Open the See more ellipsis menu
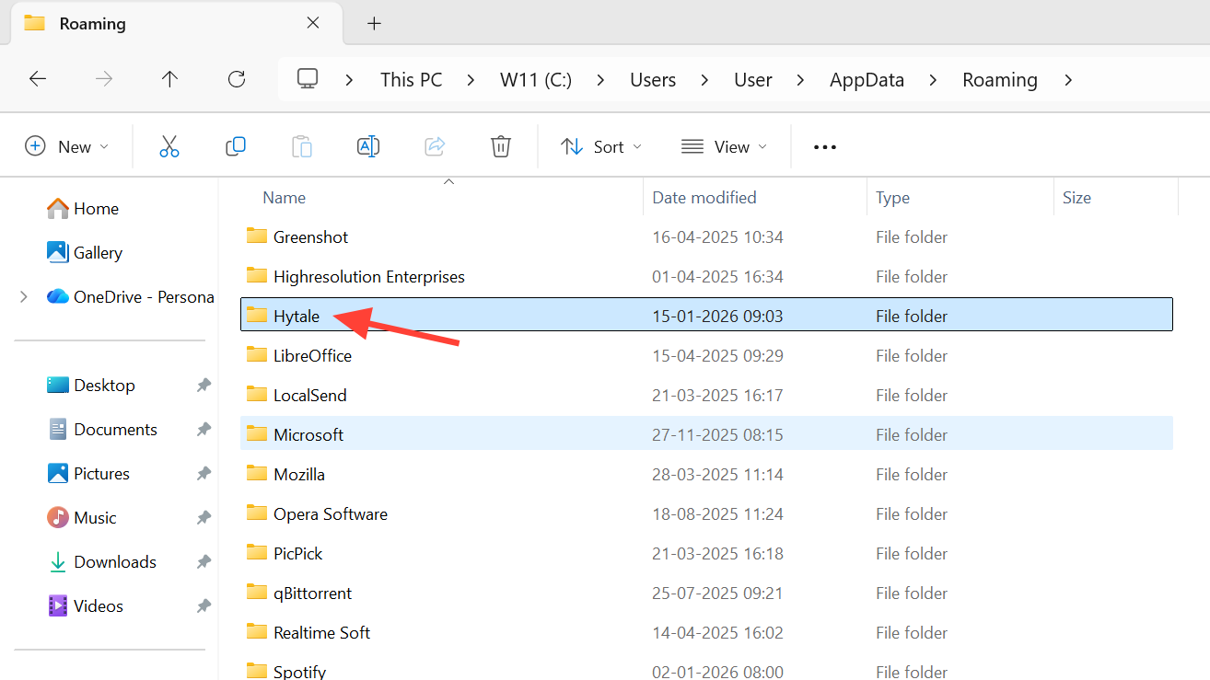The image size is (1210, 680). click(825, 147)
